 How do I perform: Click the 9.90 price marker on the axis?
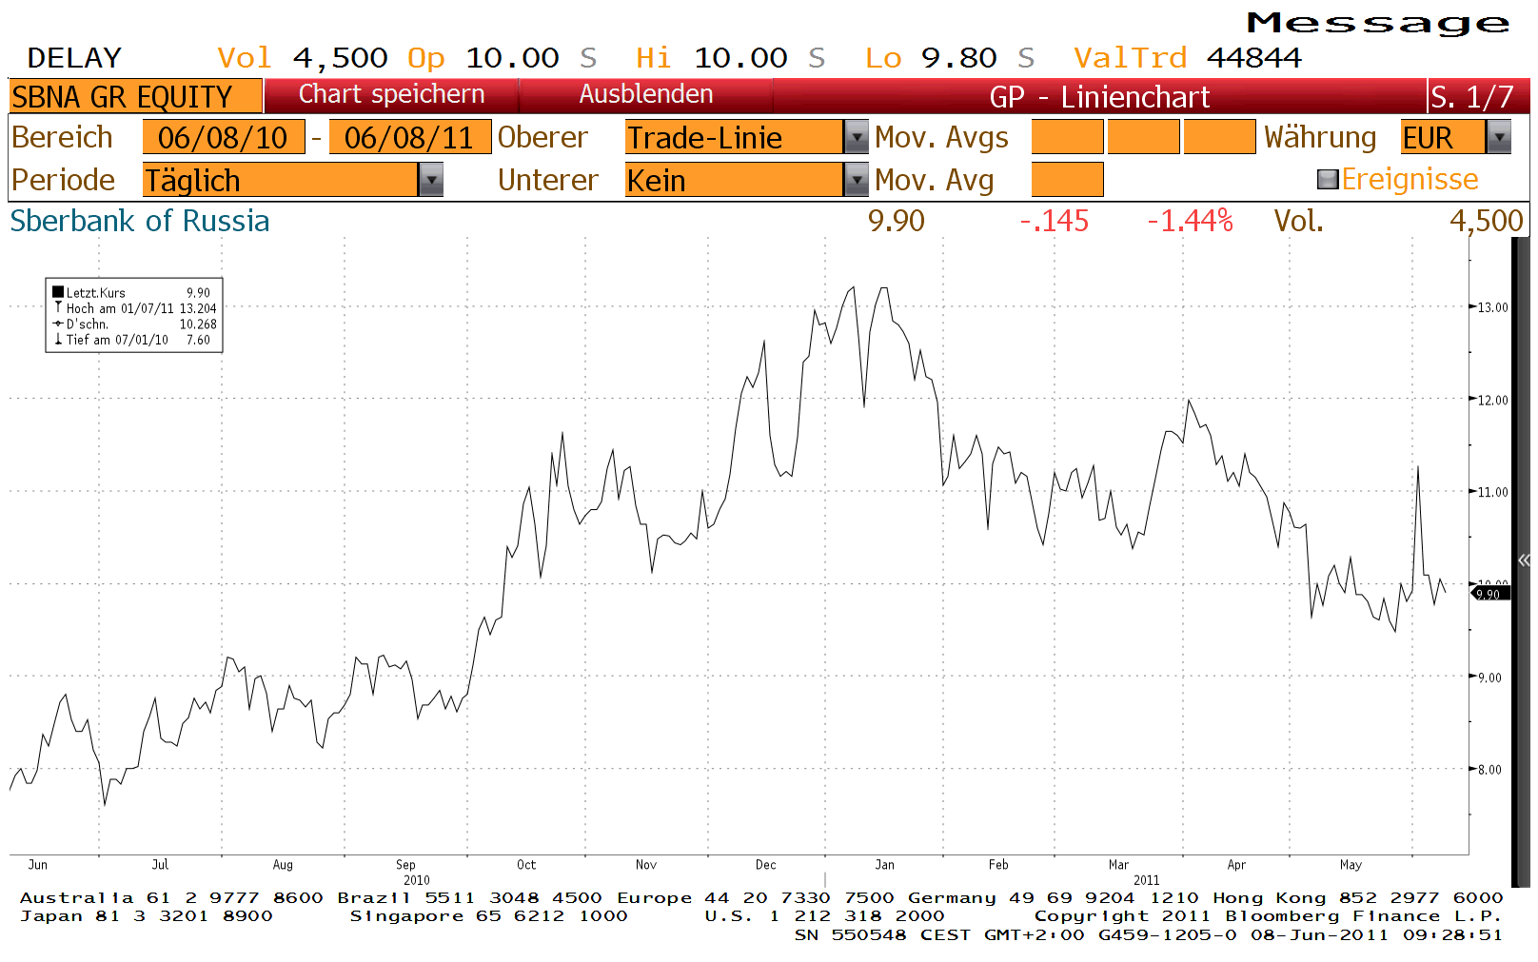pyautogui.click(x=1489, y=593)
